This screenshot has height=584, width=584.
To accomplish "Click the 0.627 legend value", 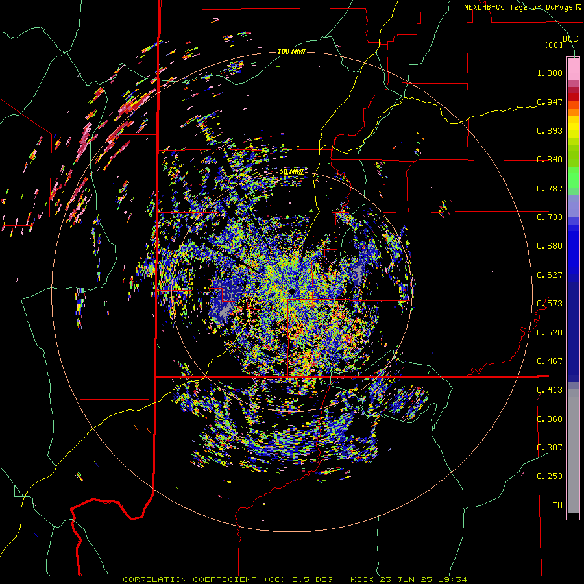I will [x=550, y=275].
